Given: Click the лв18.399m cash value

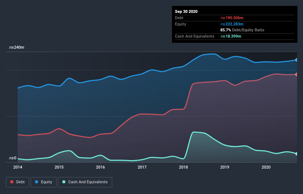Looking at the screenshot, I should pyautogui.click(x=231, y=36).
